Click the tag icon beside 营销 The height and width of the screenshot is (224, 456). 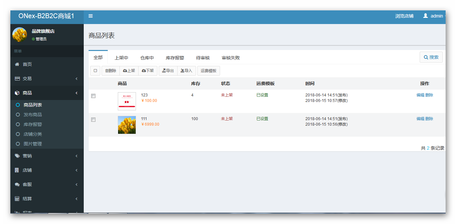17,156
